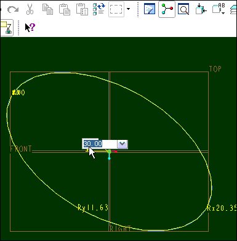Click the Redo arrow icon
This screenshot has height=241, width=237.
[13, 9]
